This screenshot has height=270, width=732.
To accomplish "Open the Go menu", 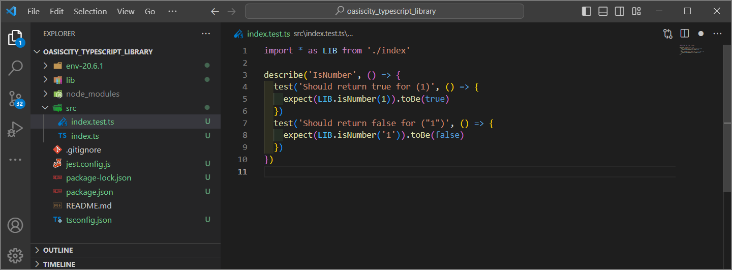I will (x=150, y=11).
